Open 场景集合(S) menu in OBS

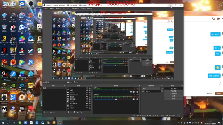[x=75, y=9]
